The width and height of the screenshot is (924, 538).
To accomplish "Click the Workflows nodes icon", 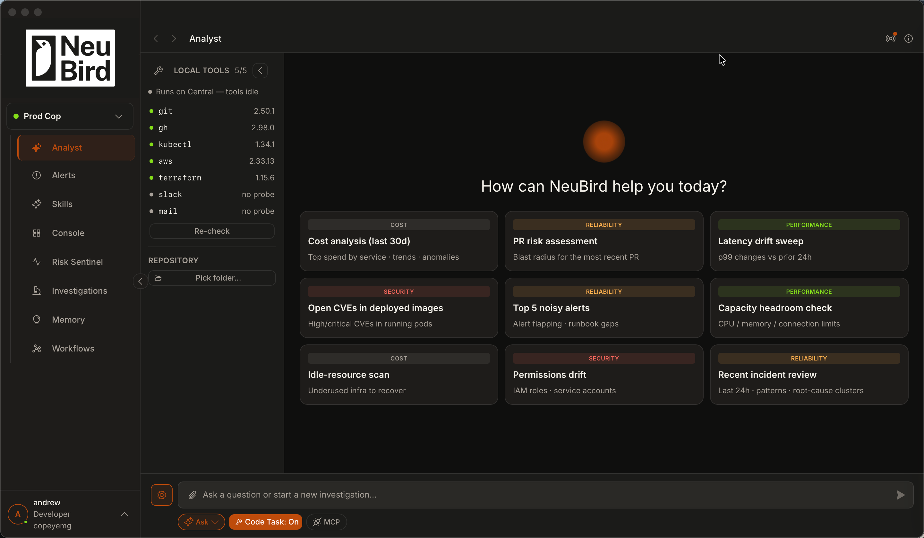I will coord(36,349).
